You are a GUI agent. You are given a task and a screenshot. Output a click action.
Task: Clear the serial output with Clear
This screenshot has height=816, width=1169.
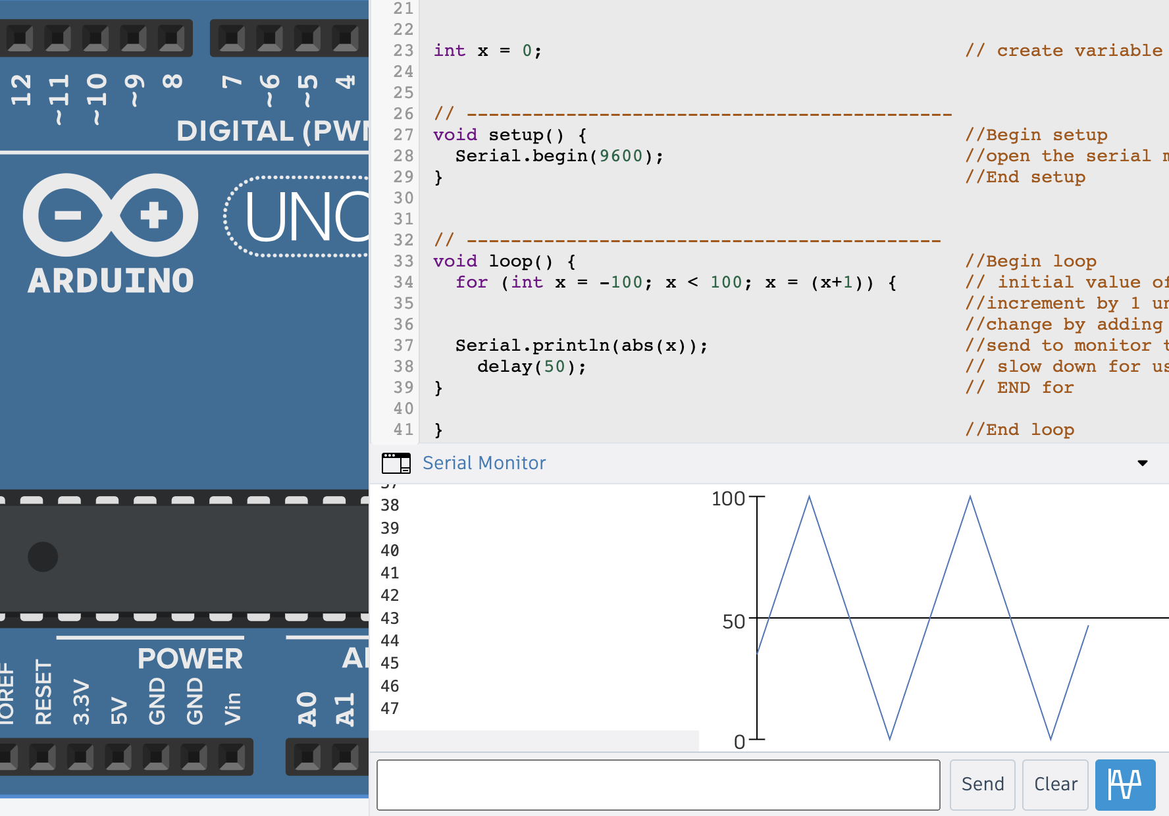point(1054,784)
